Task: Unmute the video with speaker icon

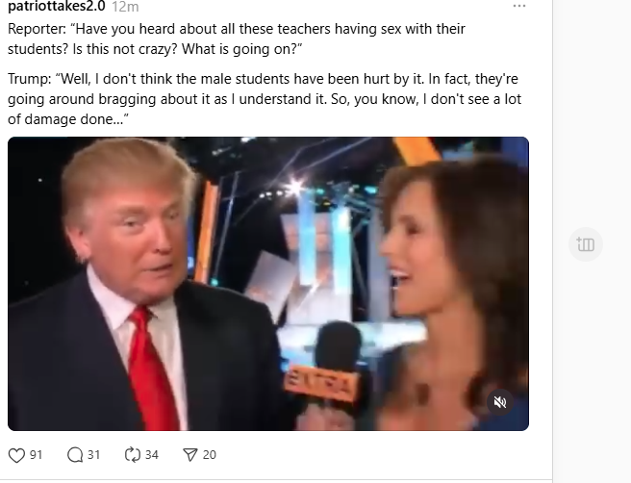Action: 500,402
